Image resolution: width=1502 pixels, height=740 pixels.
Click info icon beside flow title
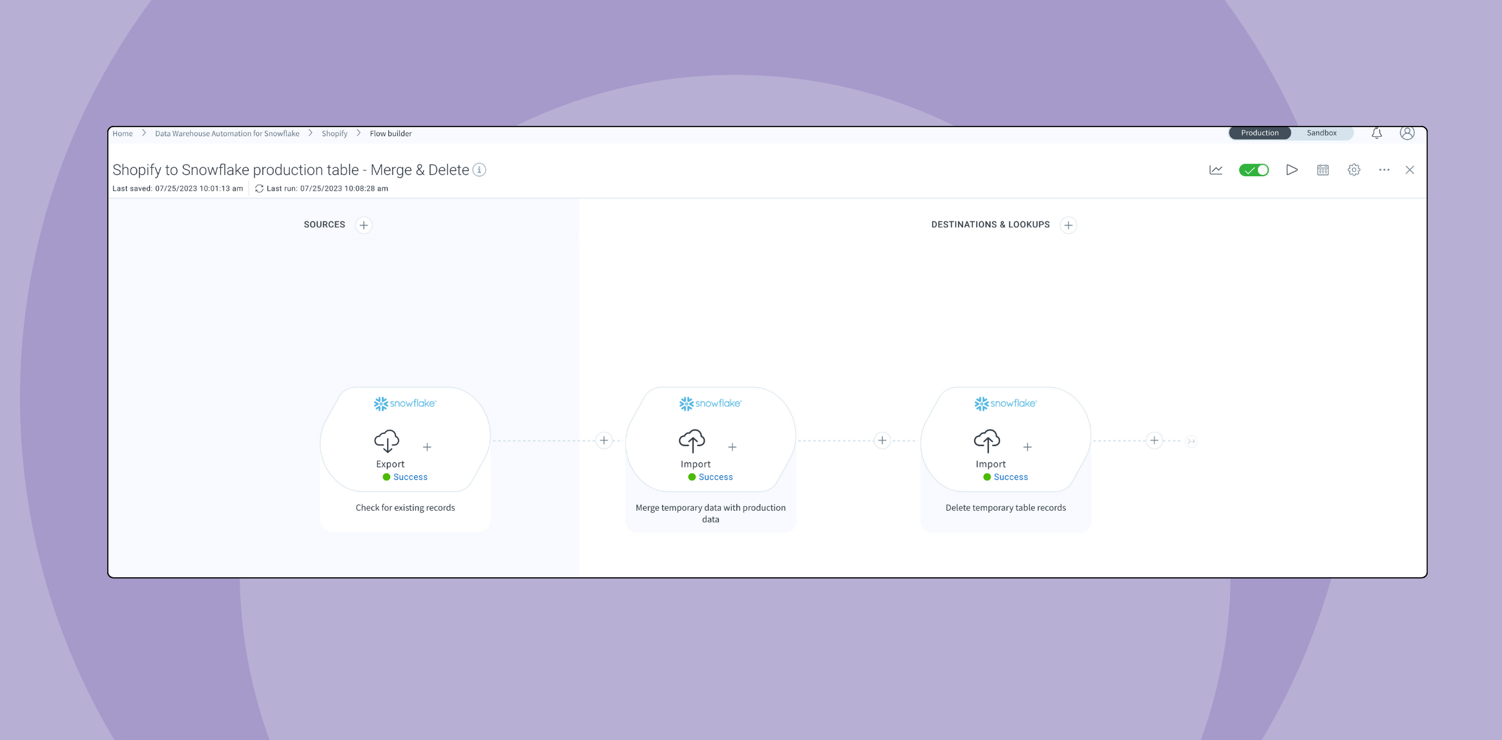(x=479, y=170)
